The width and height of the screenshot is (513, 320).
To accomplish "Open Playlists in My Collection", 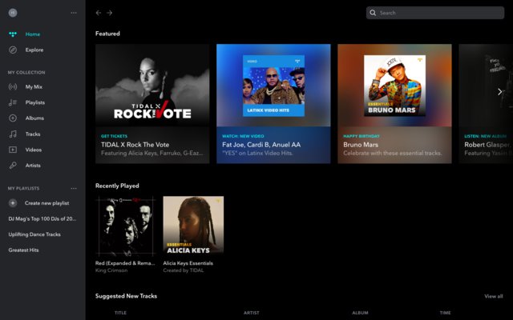I will (35, 102).
